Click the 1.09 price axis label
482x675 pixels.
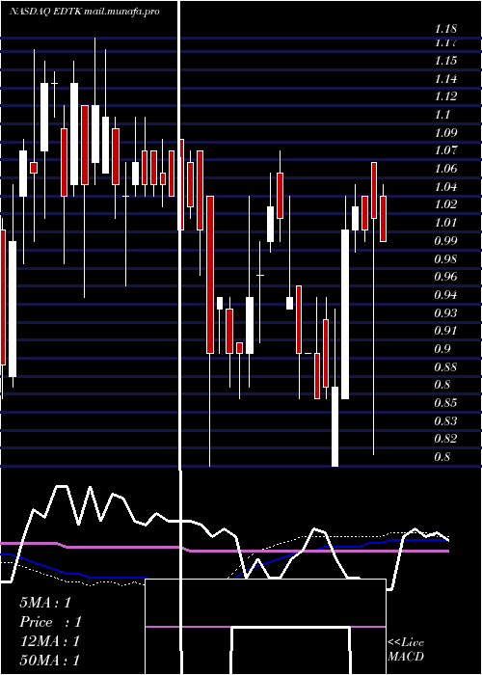pos(445,133)
